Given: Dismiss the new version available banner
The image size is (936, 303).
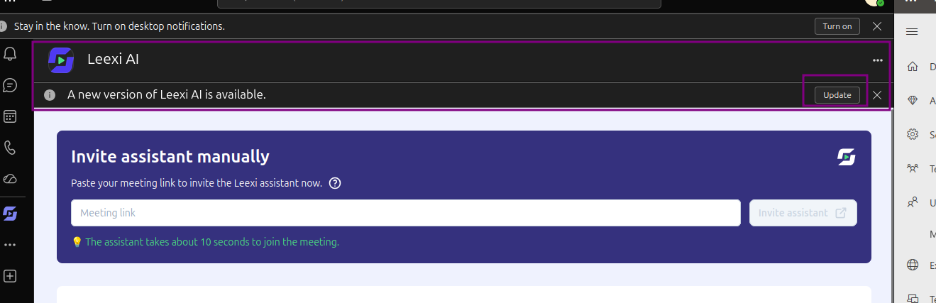Looking at the screenshot, I should pyautogui.click(x=877, y=95).
